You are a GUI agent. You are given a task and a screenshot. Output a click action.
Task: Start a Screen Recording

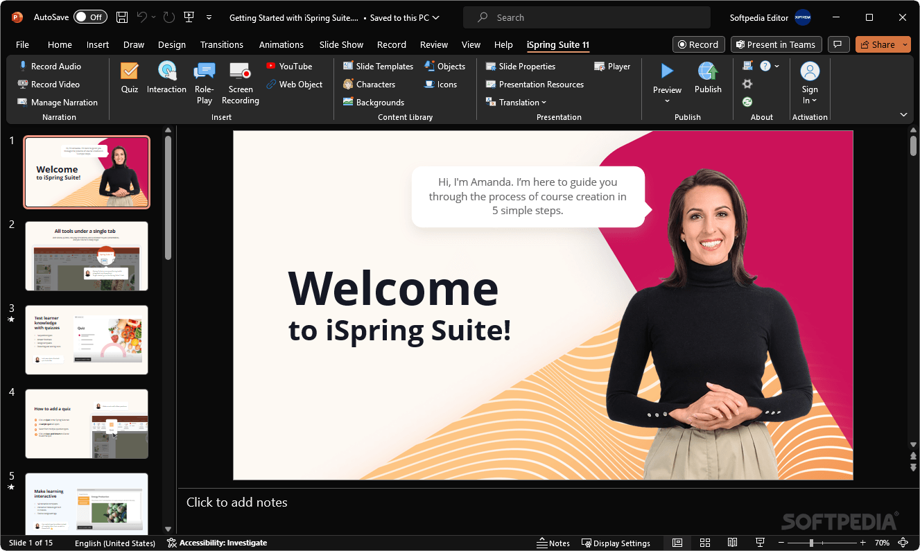coord(241,83)
